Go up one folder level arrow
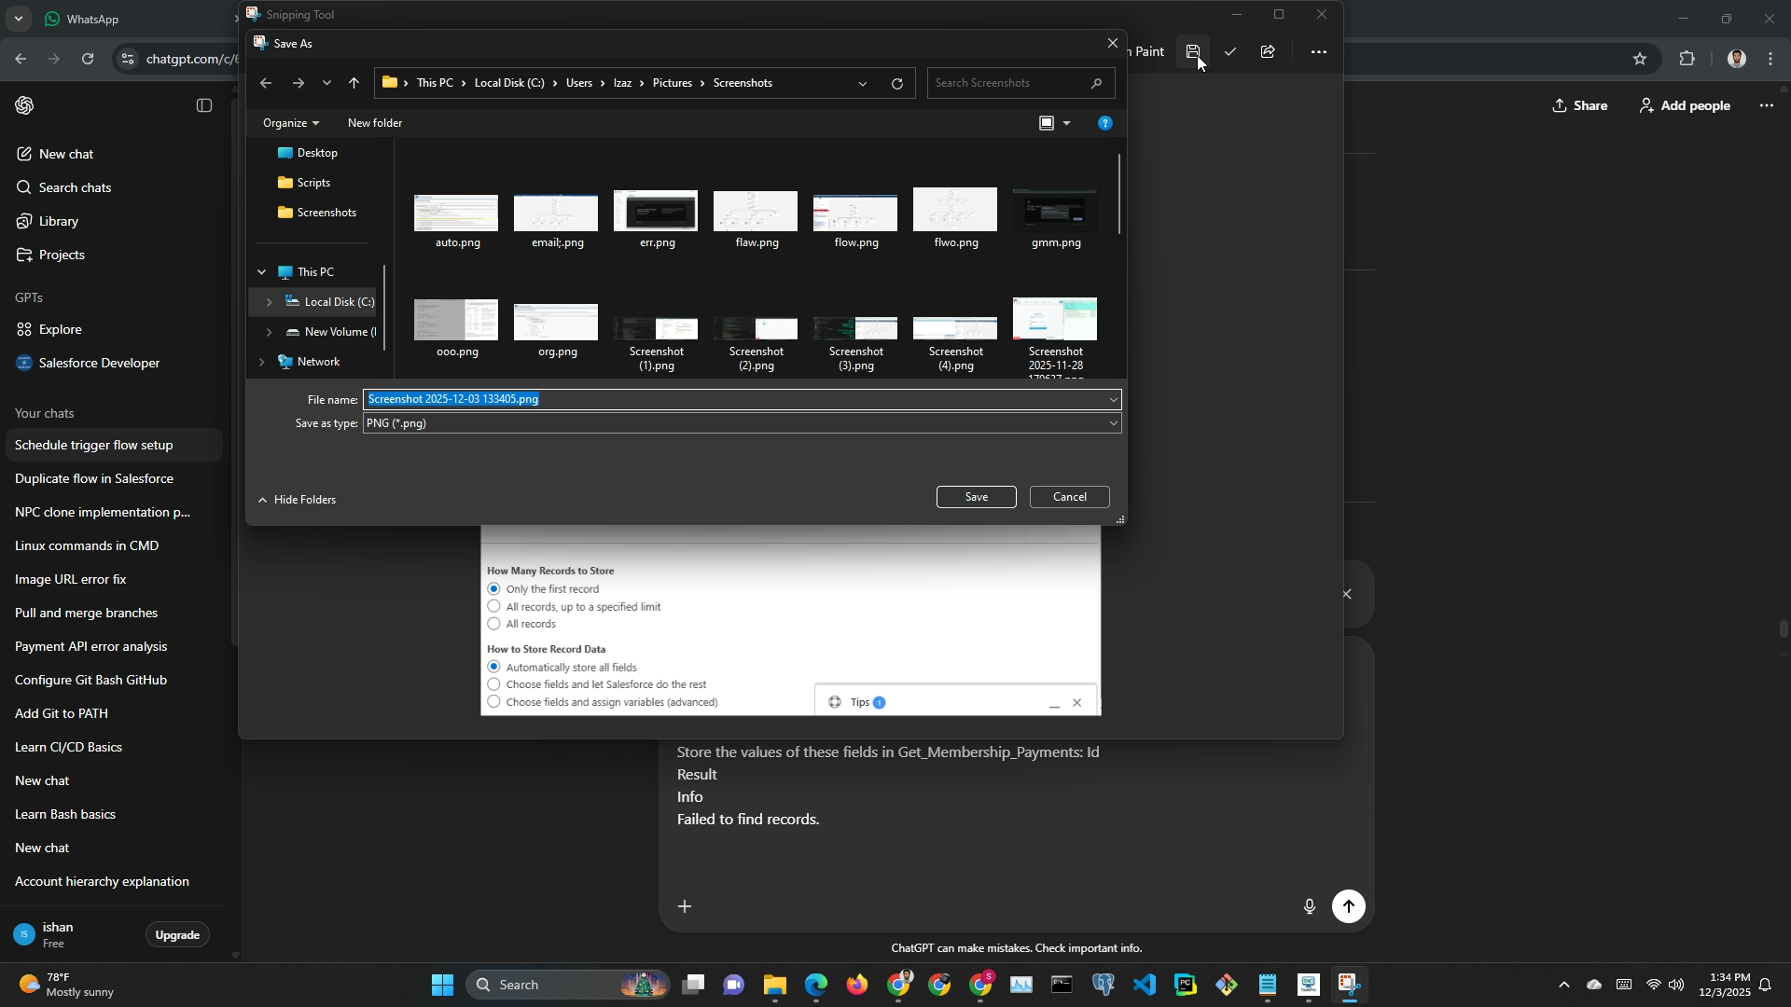1791x1007 pixels. pyautogui.click(x=354, y=84)
